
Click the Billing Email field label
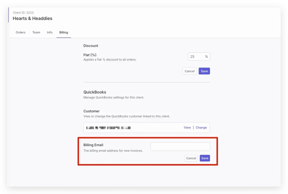click(93, 145)
